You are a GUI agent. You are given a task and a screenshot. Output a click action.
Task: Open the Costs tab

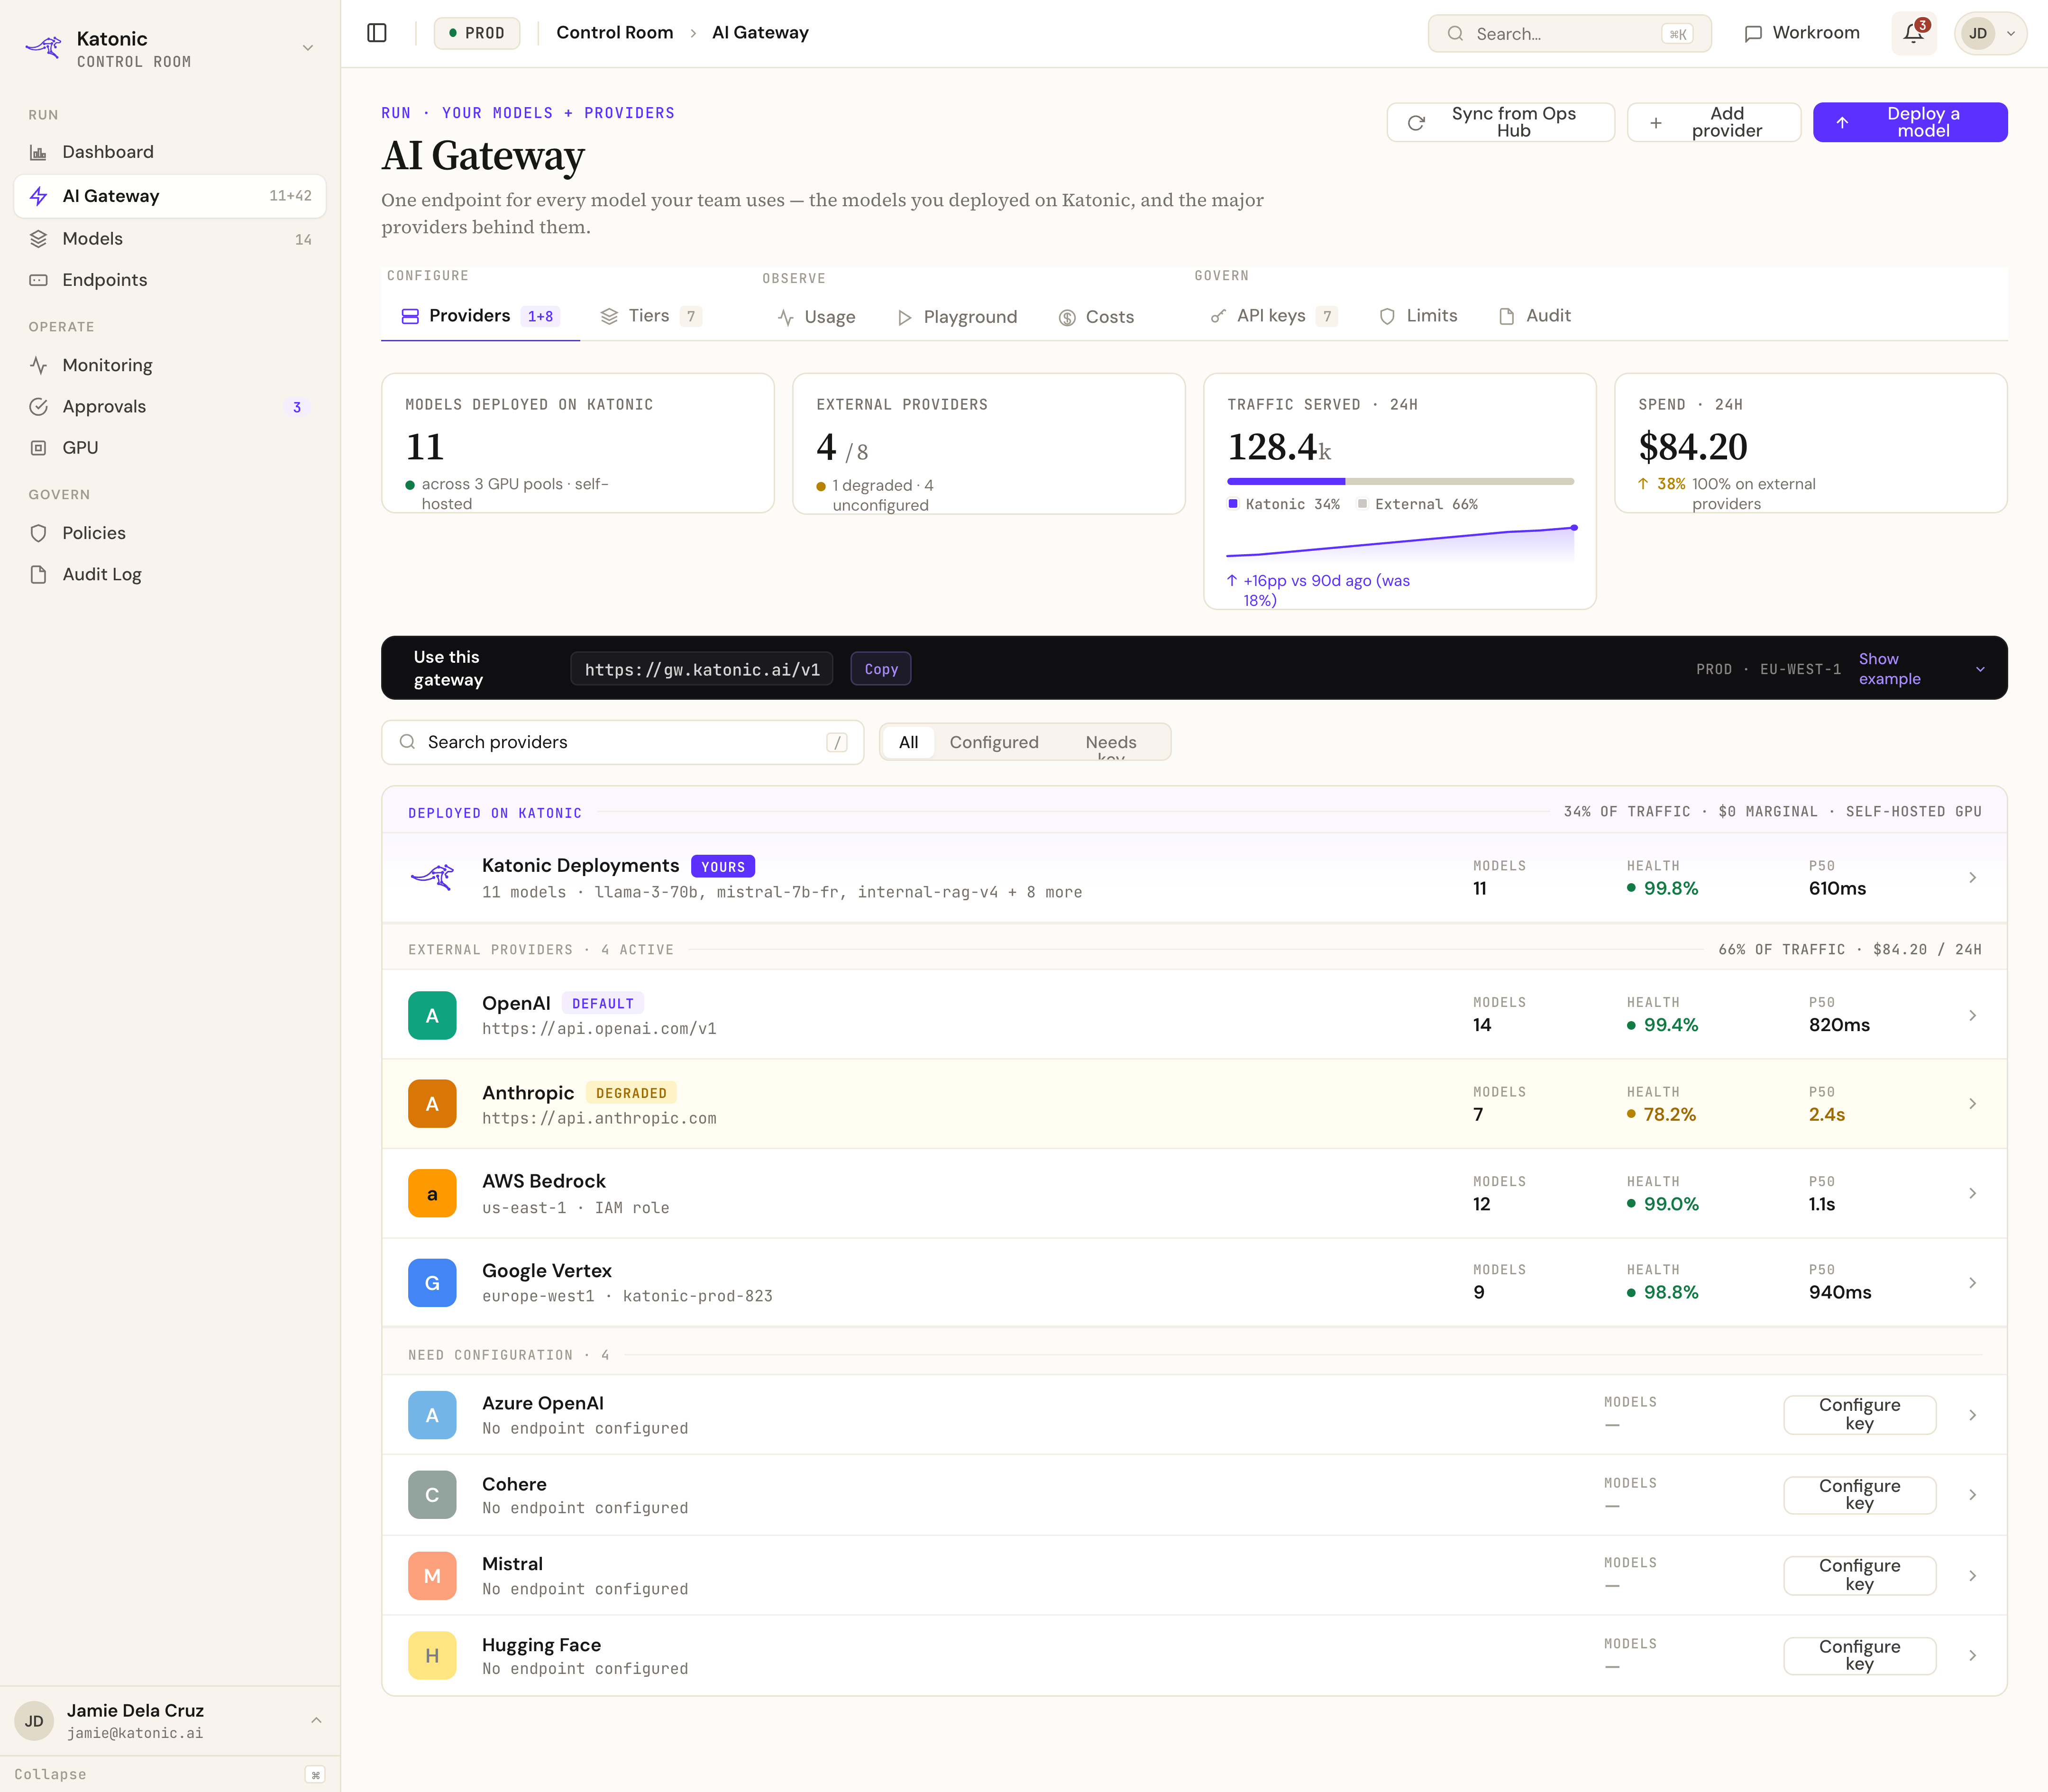[1096, 317]
